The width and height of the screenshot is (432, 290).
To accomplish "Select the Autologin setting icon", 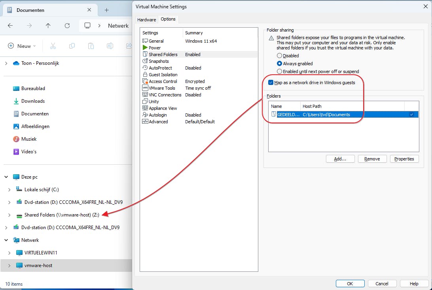I will point(145,115).
